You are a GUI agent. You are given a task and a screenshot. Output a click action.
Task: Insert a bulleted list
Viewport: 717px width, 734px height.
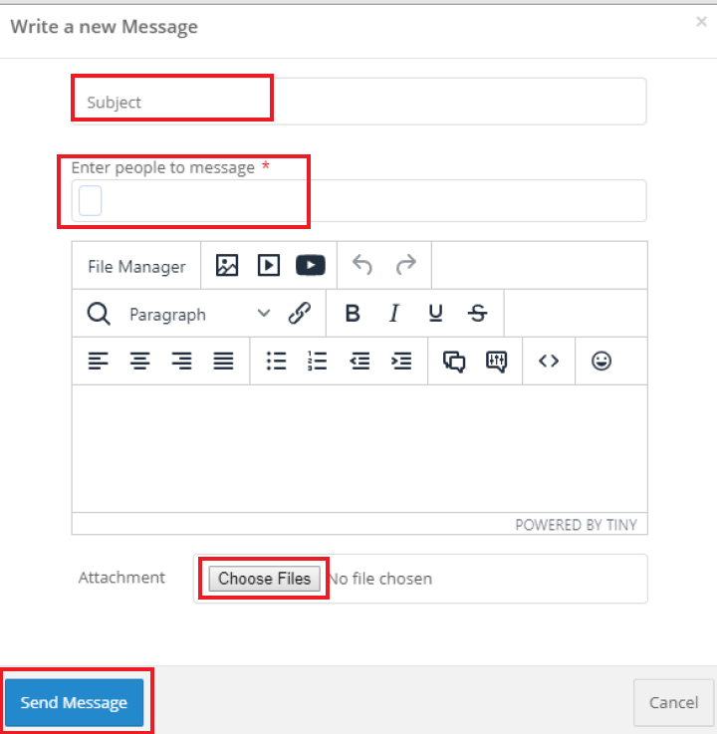[276, 361]
